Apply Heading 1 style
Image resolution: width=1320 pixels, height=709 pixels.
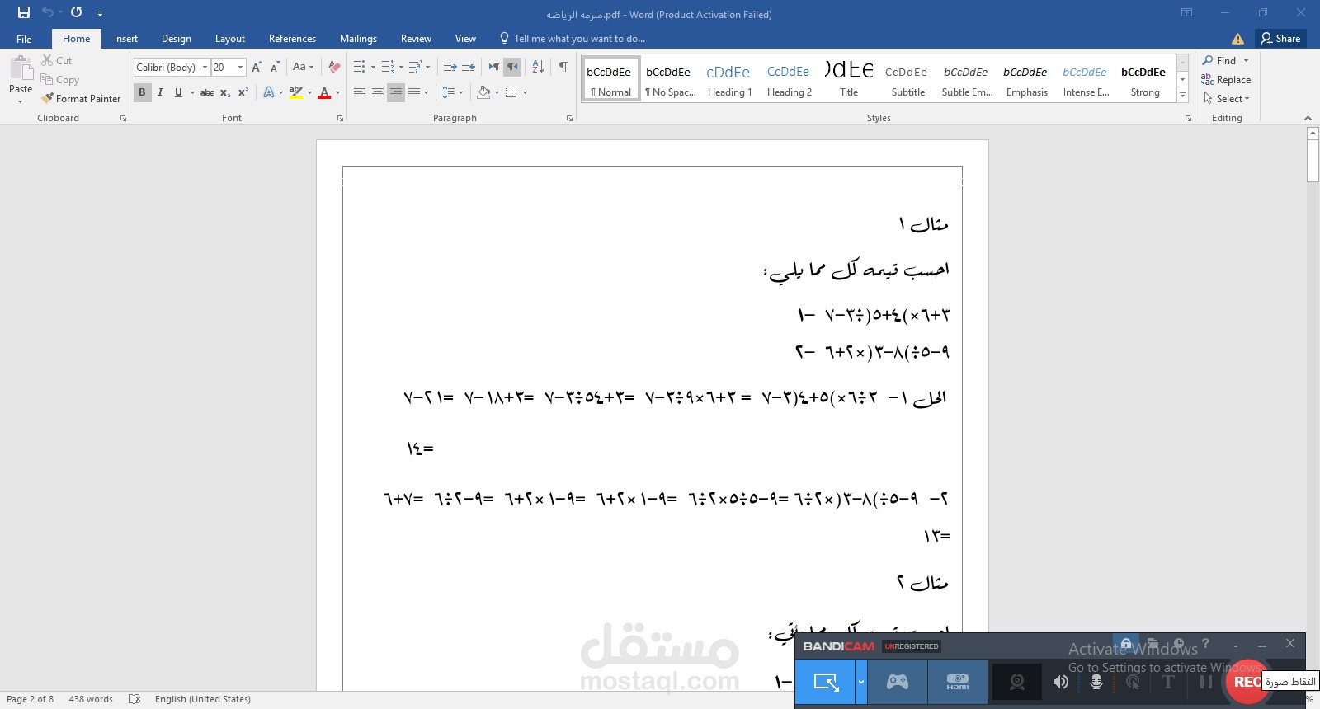(x=729, y=80)
